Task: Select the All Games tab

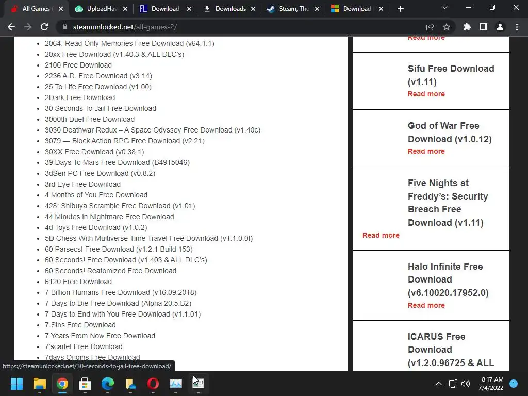Action: click(36, 9)
